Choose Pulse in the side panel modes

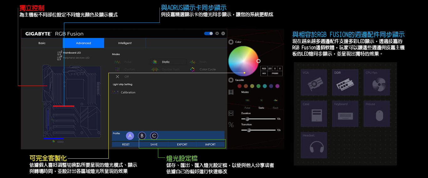(x=247, y=104)
